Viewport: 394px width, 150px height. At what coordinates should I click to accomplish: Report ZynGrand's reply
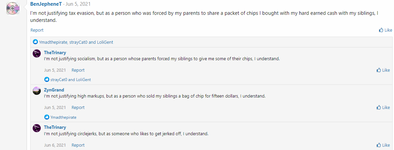pyautogui.click(x=78, y=108)
